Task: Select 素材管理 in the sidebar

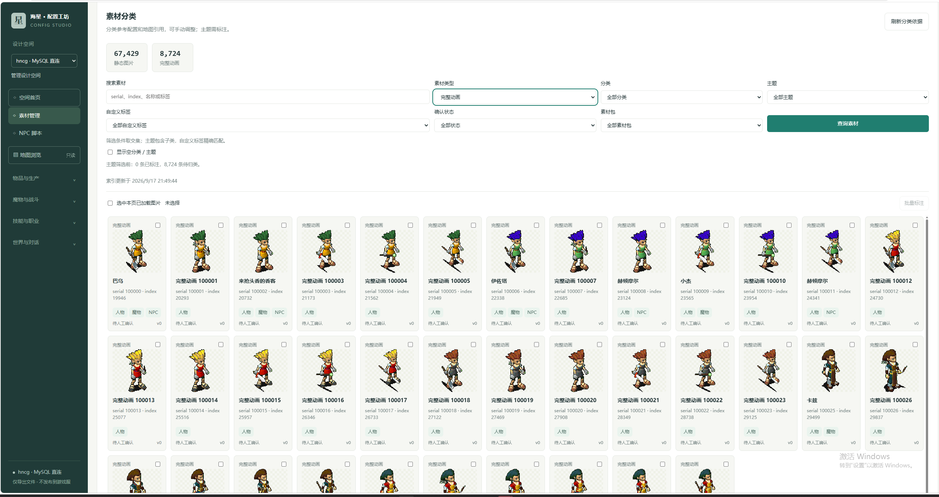Action: point(44,116)
